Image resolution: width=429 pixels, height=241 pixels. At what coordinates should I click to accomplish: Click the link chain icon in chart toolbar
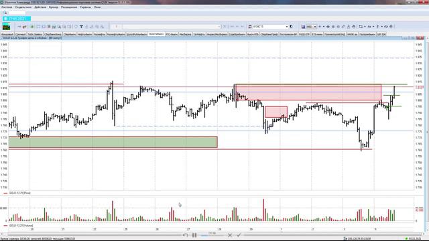(x=343, y=27)
